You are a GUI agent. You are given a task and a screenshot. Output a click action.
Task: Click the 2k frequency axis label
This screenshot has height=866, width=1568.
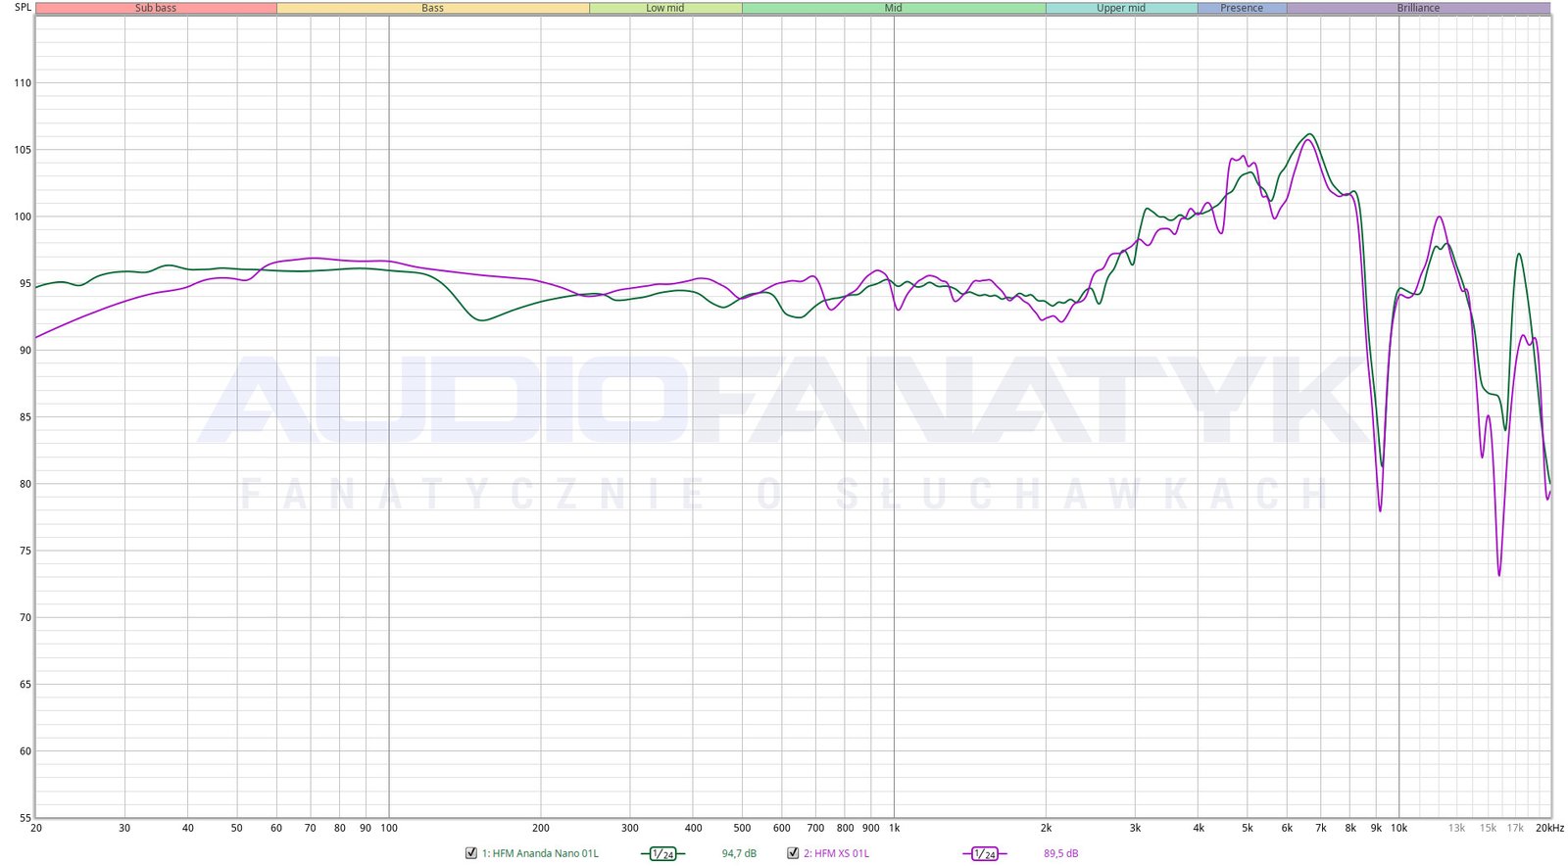pos(1046,828)
